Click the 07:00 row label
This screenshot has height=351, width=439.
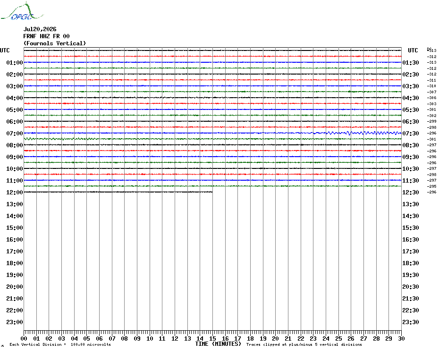tap(15, 133)
